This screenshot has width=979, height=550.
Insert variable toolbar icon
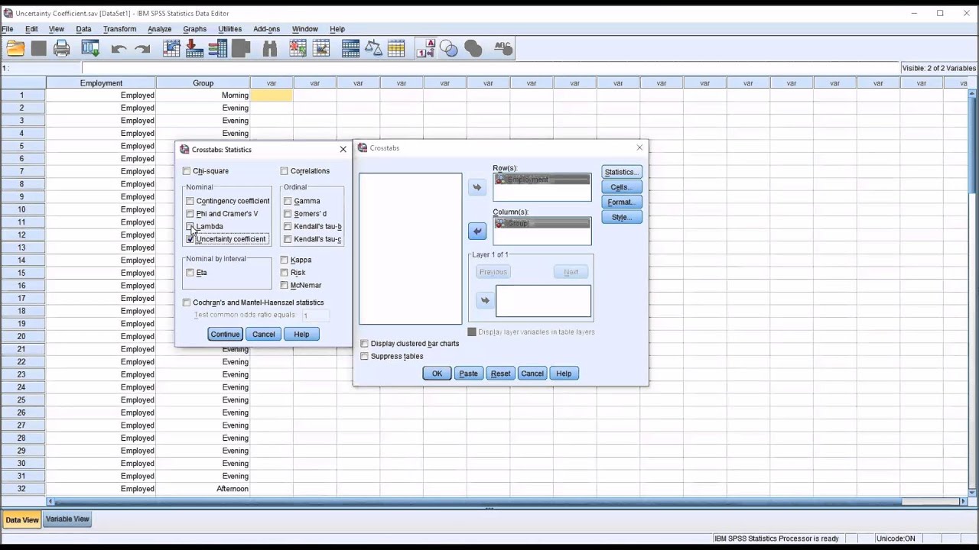point(320,49)
